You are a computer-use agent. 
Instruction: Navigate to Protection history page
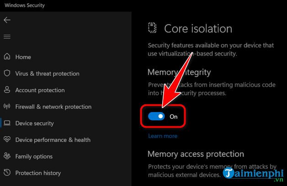coord(39,173)
